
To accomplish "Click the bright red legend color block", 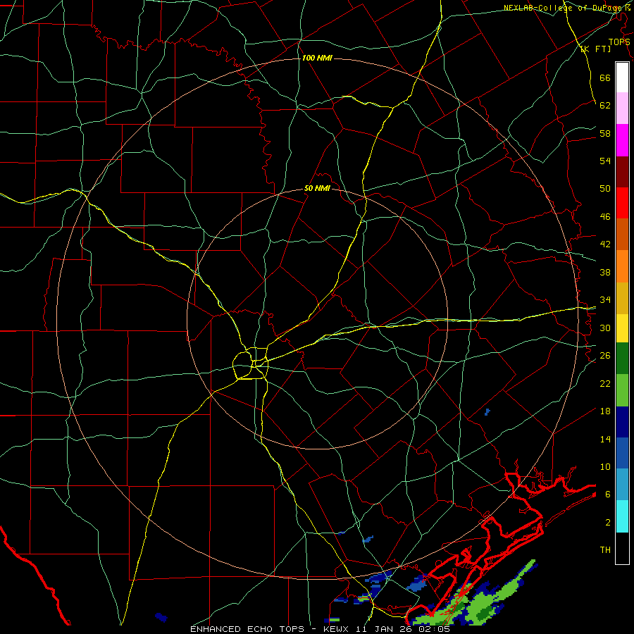I will coord(622,203).
